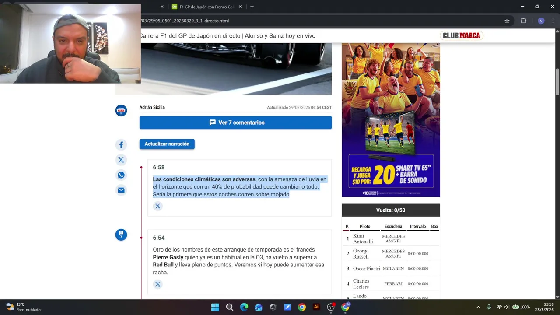Click Intervalo column header
Image resolution: width=560 pixels, height=315 pixels.
click(418, 226)
